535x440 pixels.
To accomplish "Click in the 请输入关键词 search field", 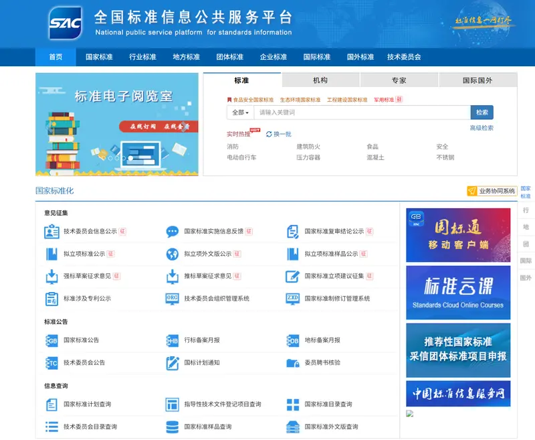I will point(362,113).
